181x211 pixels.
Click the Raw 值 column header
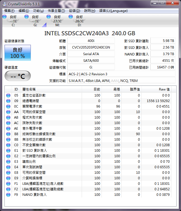[x=156, y=89]
